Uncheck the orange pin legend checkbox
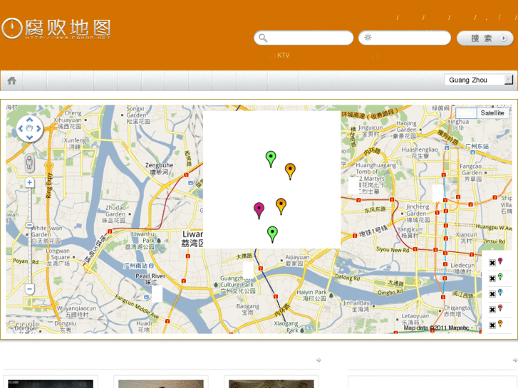The height and width of the screenshot is (388, 518). pyautogui.click(x=492, y=325)
